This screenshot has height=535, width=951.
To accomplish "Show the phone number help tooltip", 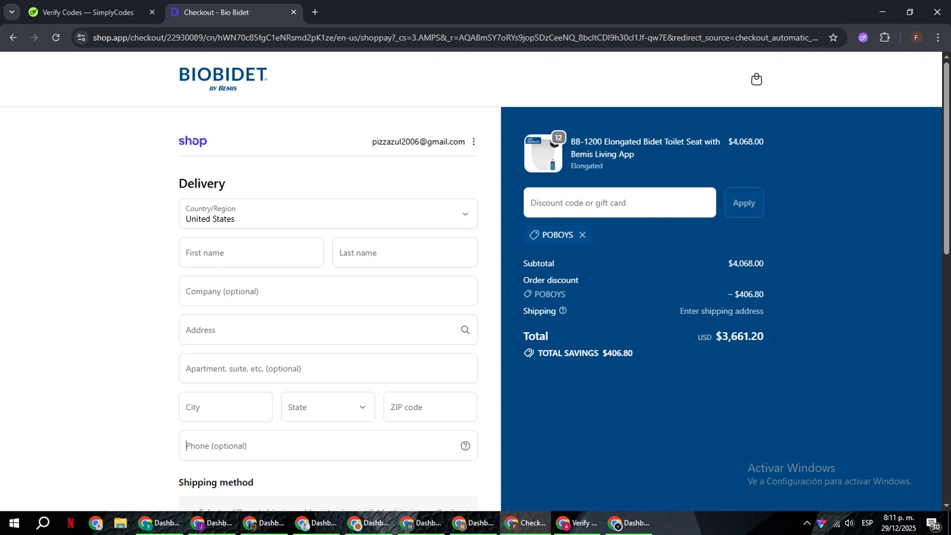I will pyautogui.click(x=465, y=446).
